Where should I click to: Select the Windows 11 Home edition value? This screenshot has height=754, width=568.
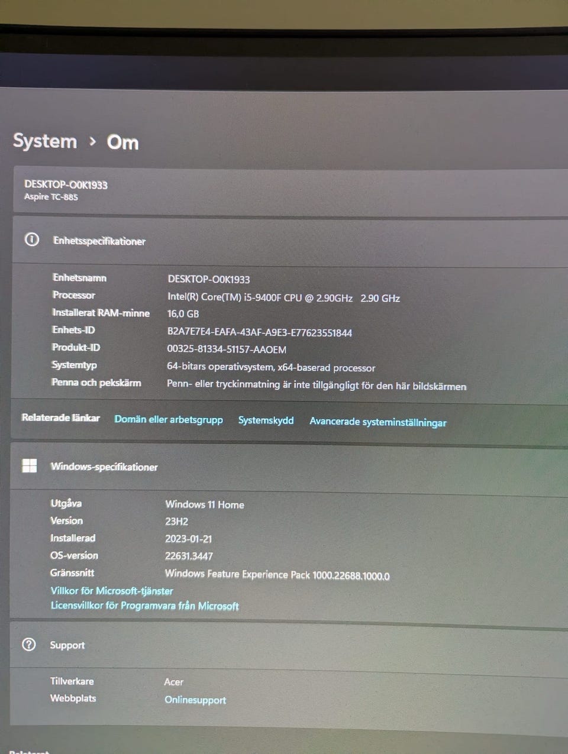pyautogui.click(x=205, y=504)
